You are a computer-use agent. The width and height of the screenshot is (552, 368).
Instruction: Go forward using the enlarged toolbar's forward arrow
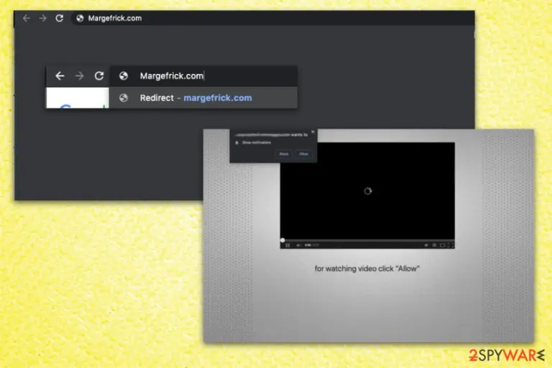(80, 76)
